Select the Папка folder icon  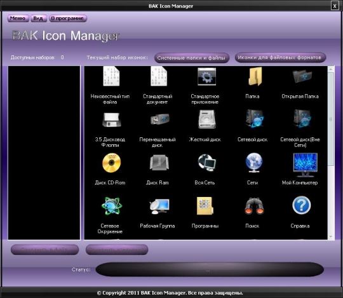255,76
